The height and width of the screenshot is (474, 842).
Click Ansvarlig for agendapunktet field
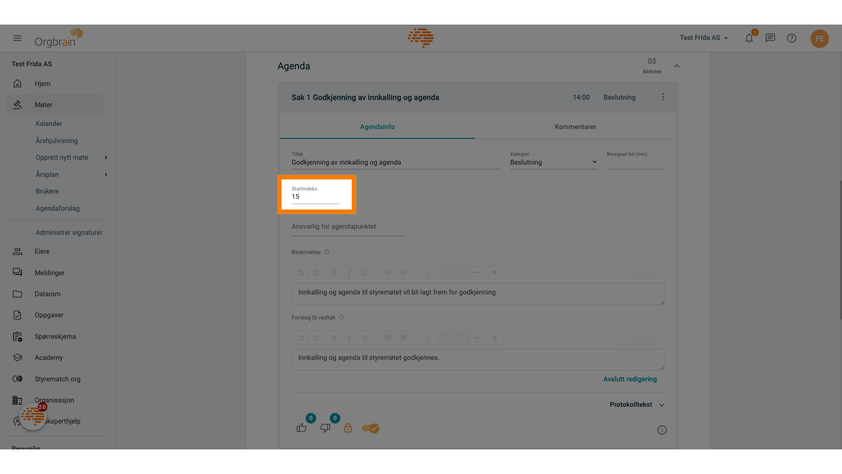coord(347,227)
